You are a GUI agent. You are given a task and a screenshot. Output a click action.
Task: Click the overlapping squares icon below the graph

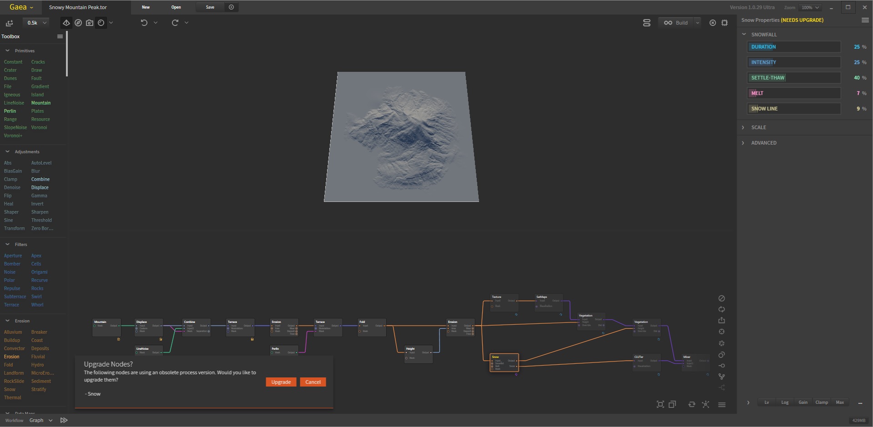[x=672, y=404]
